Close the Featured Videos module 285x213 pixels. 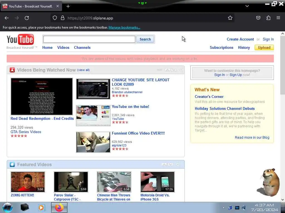[x=178, y=164]
